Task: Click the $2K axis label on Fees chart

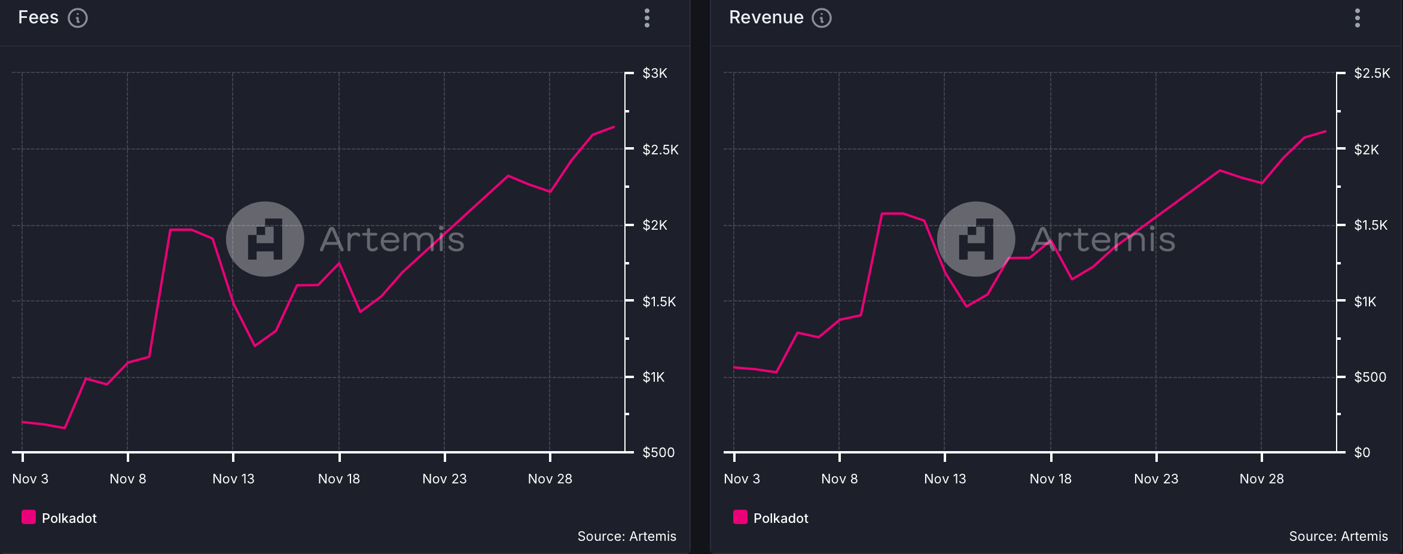Action: [655, 225]
